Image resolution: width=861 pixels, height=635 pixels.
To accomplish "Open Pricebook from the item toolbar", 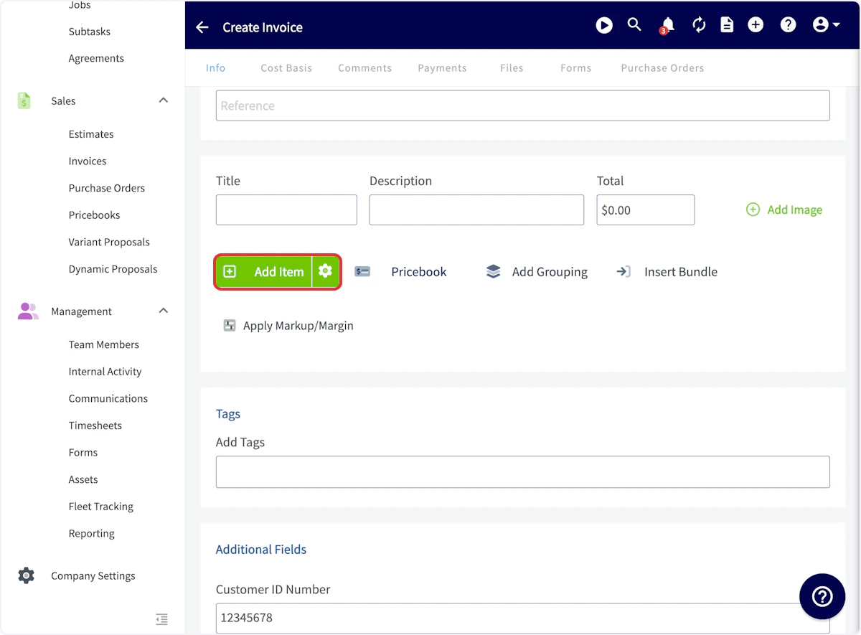I will pyautogui.click(x=400, y=272).
